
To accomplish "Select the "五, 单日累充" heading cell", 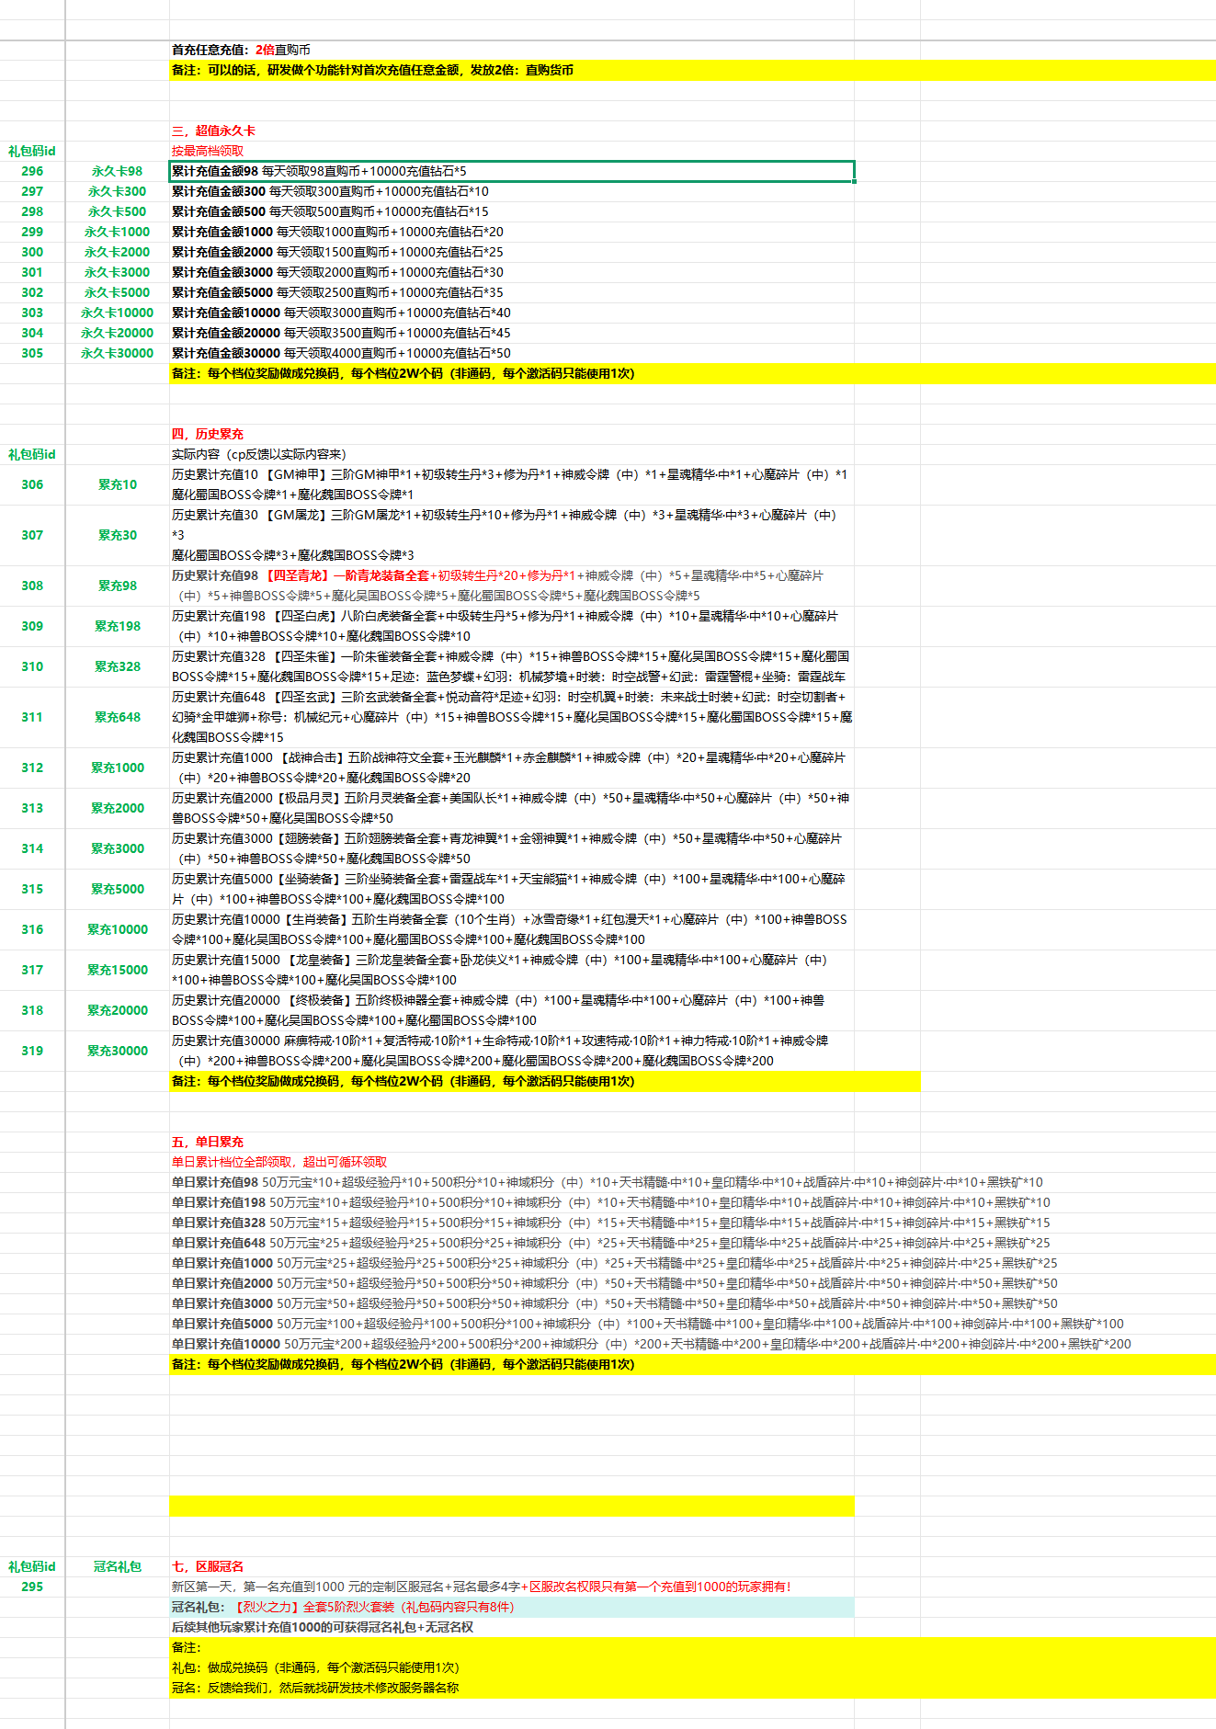I will (208, 1142).
